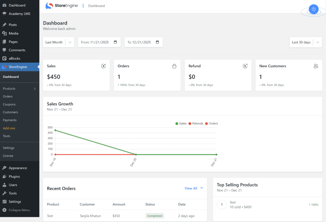Go to Academy LMS in sidebar
Viewport: 326px width, 222px height.
[x=19, y=14]
